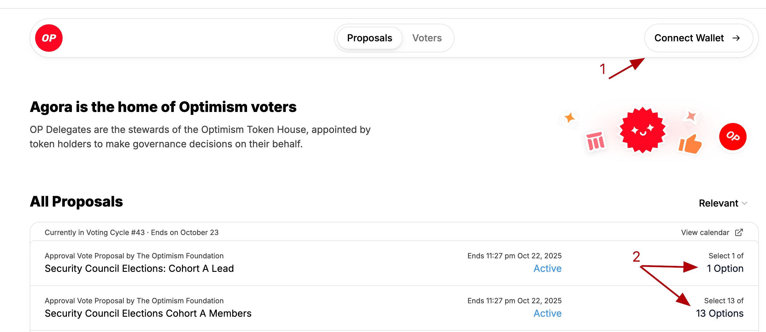The width and height of the screenshot is (766, 332).
Task: Click the round red OP sticker at right
Action: click(x=733, y=137)
